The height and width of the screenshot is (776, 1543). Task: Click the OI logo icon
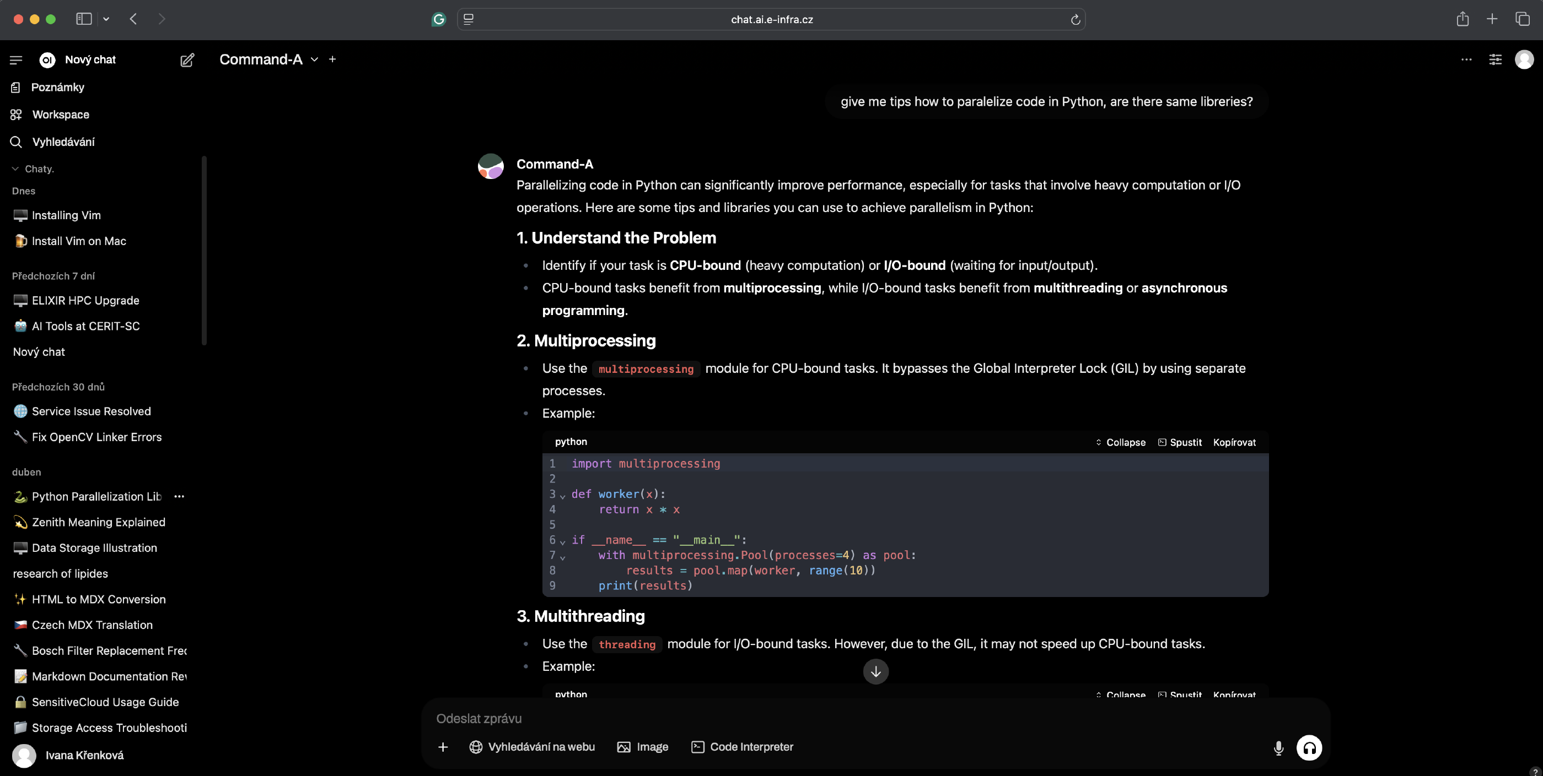tap(47, 60)
